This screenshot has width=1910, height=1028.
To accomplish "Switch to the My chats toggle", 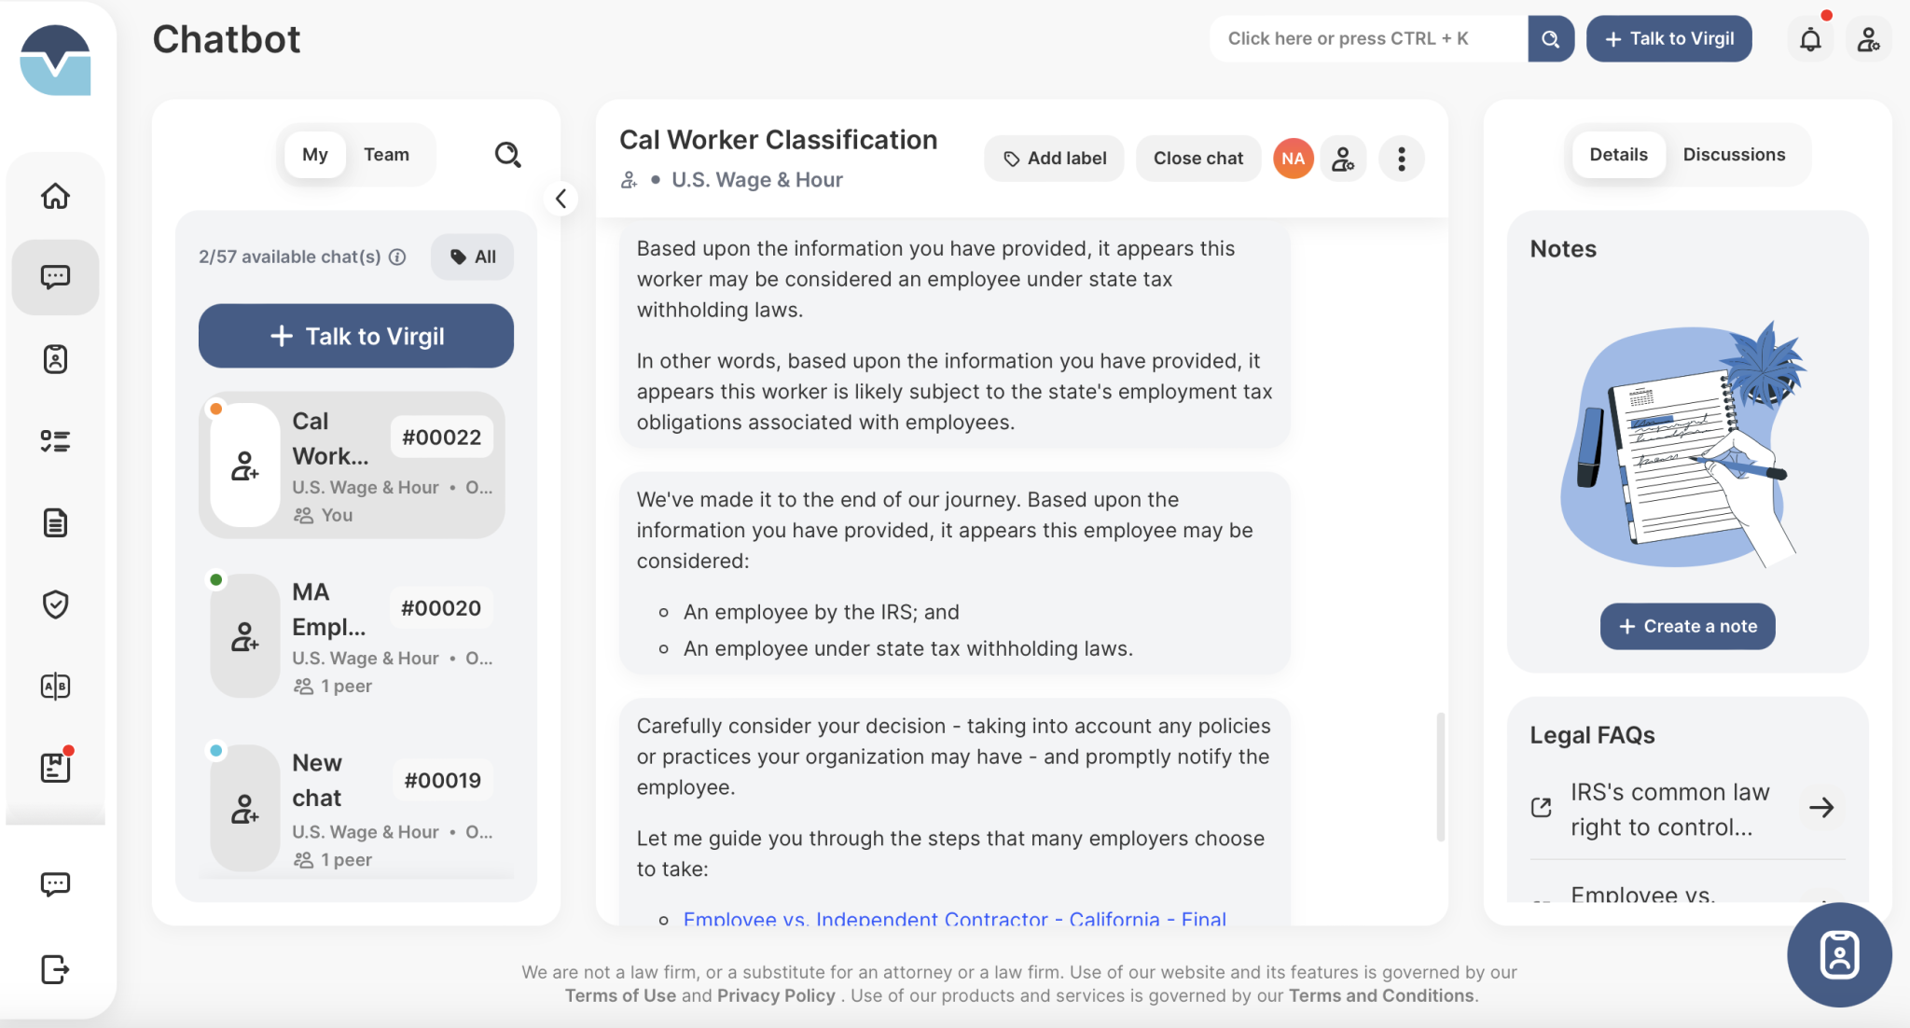I will click(x=314, y=155).
